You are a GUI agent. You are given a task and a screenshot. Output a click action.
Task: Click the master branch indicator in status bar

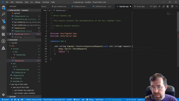(x=5, y=100)
